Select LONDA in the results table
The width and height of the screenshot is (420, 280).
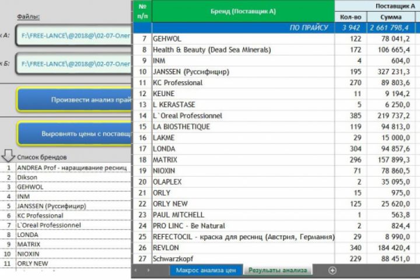[243, 149]
